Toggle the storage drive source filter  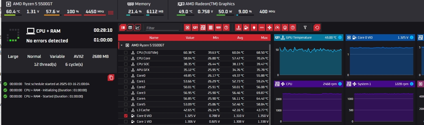211,28
